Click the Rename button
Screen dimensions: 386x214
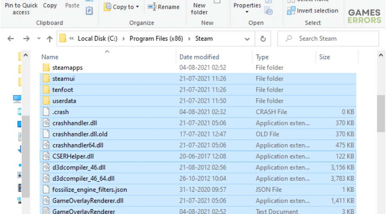pyautogui.click(x=164, y=7)
